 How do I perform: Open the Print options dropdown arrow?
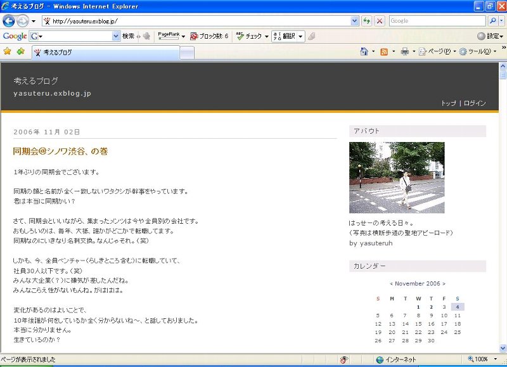coord(414,51)
